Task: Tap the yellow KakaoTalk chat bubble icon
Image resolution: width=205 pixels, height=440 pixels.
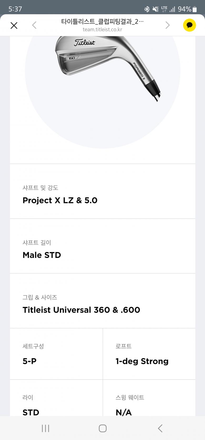Action: pyautogui.click(x=189, y=25)
